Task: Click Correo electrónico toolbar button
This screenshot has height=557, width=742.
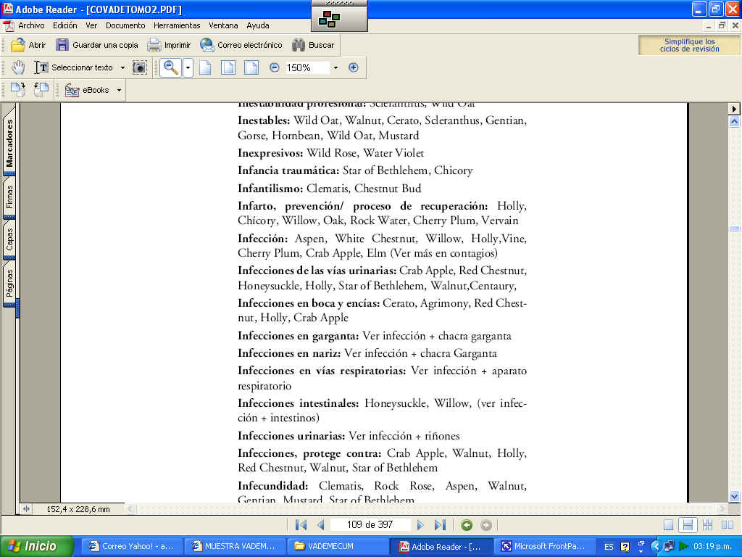Action: pyautogui.click(x=241, y=45)
